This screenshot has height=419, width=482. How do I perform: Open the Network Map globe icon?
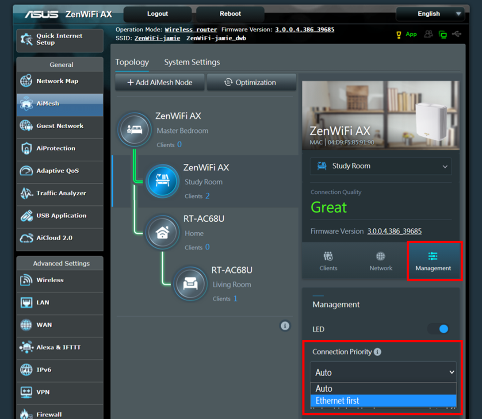coord(26,81)
